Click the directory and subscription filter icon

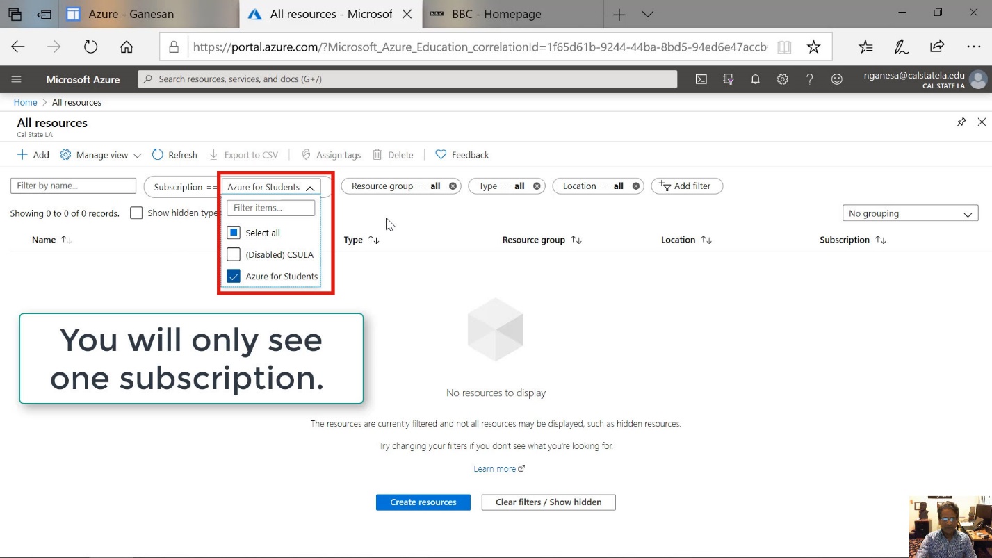point(728,79)
